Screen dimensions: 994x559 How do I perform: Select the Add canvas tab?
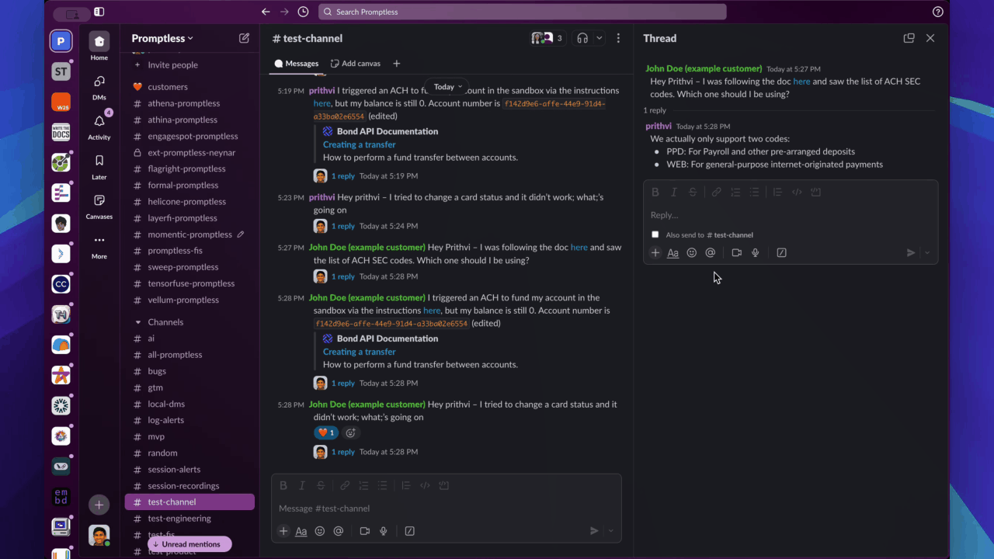coord(355,64)
